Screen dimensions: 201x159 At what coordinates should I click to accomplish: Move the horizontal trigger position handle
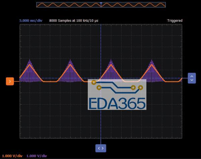click(x=100, y=148)
